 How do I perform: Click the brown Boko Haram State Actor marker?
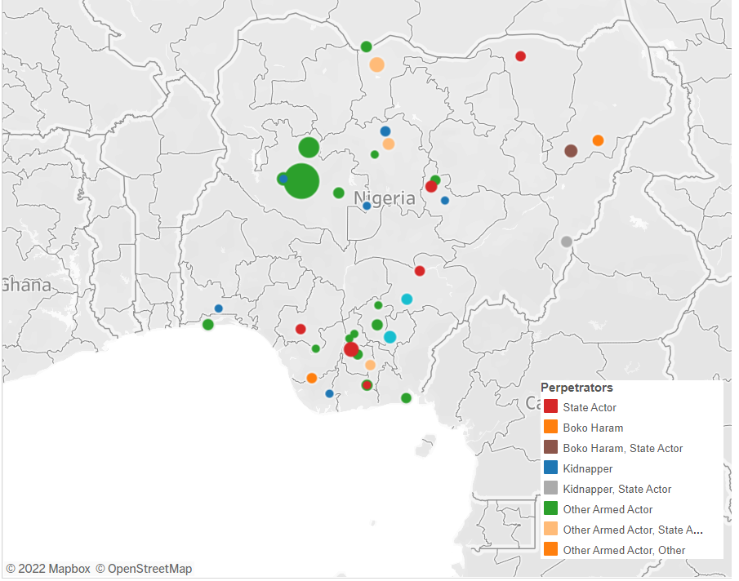(572, 150)
